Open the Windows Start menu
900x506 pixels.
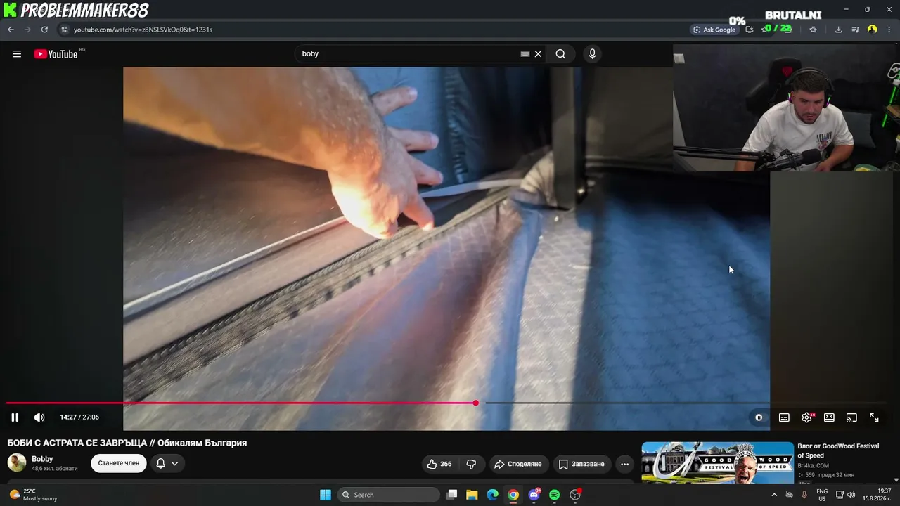pos(326,495)
